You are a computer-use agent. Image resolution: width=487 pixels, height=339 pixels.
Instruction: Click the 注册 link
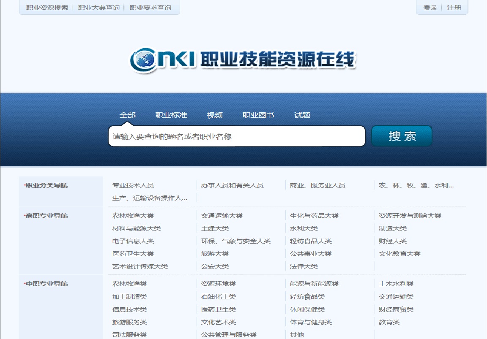point(454,8)
